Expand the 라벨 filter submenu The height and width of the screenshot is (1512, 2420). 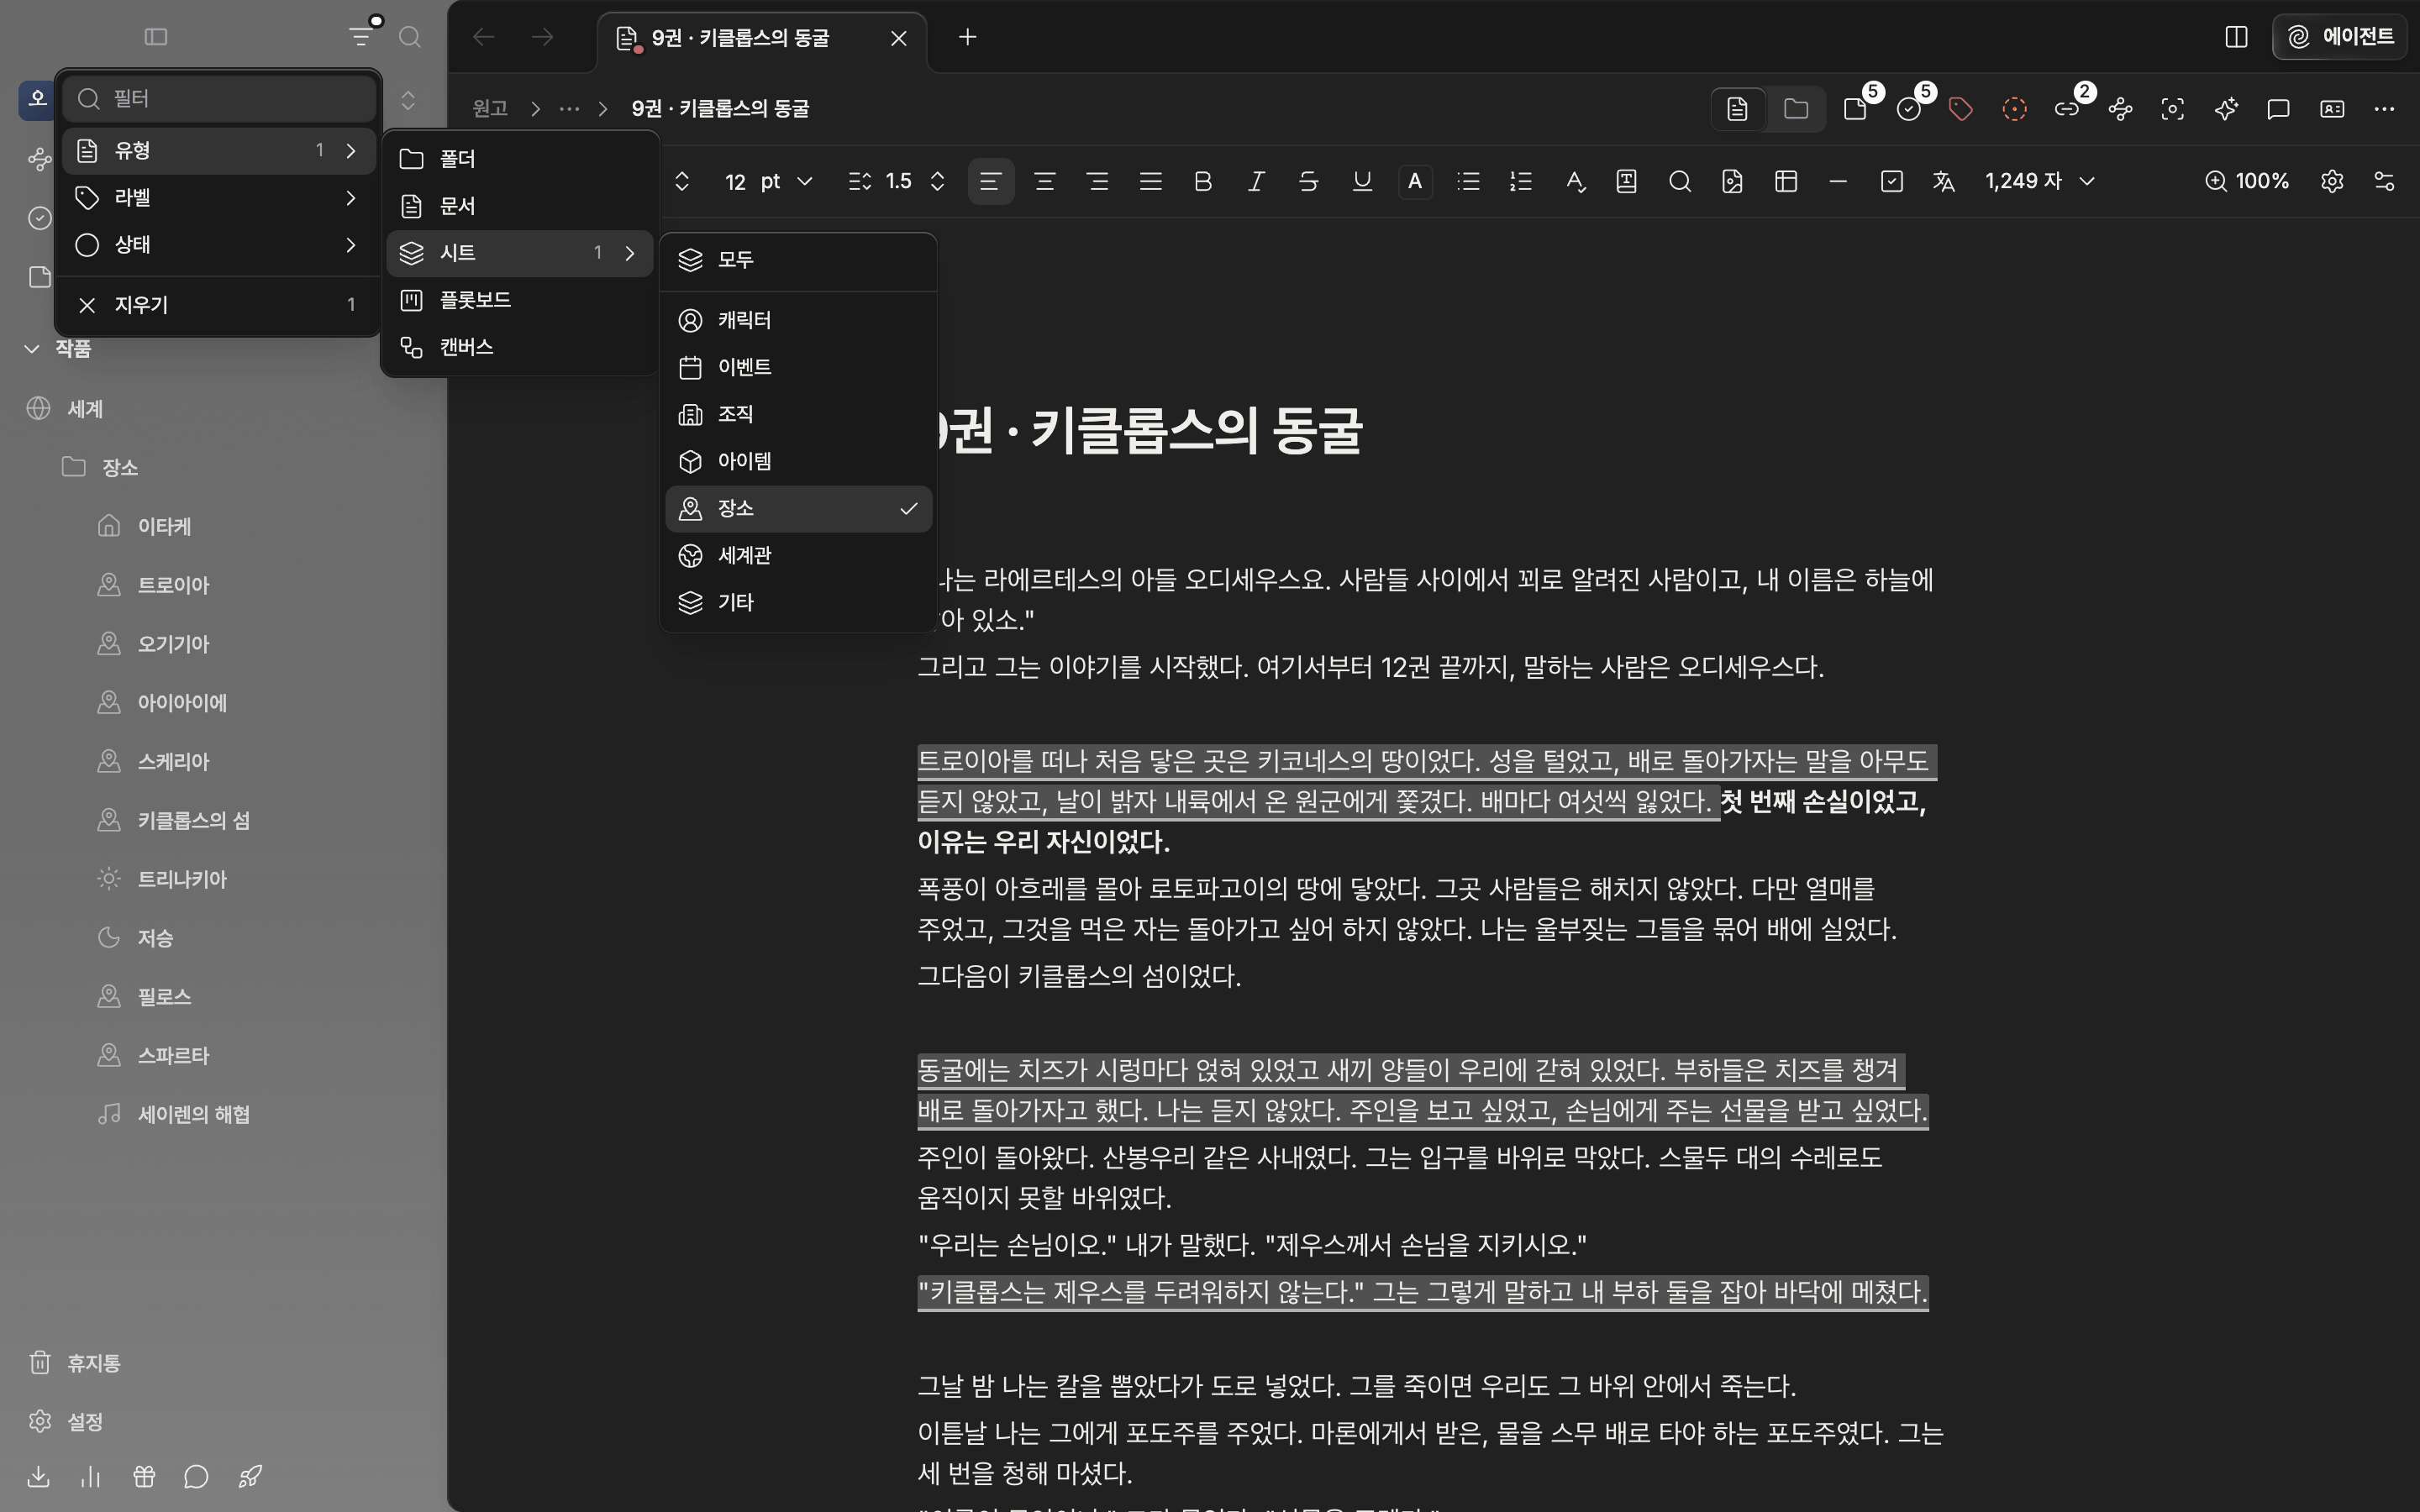coord(218,198)
